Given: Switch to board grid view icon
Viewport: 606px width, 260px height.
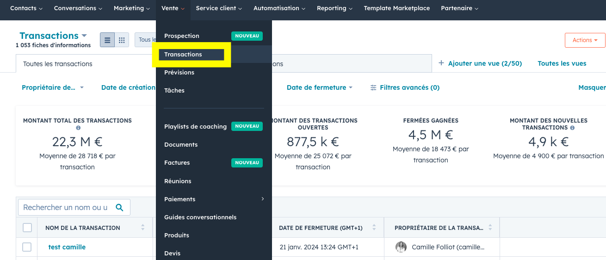Looking at the screenshot, I should click(x=122, y=40).
